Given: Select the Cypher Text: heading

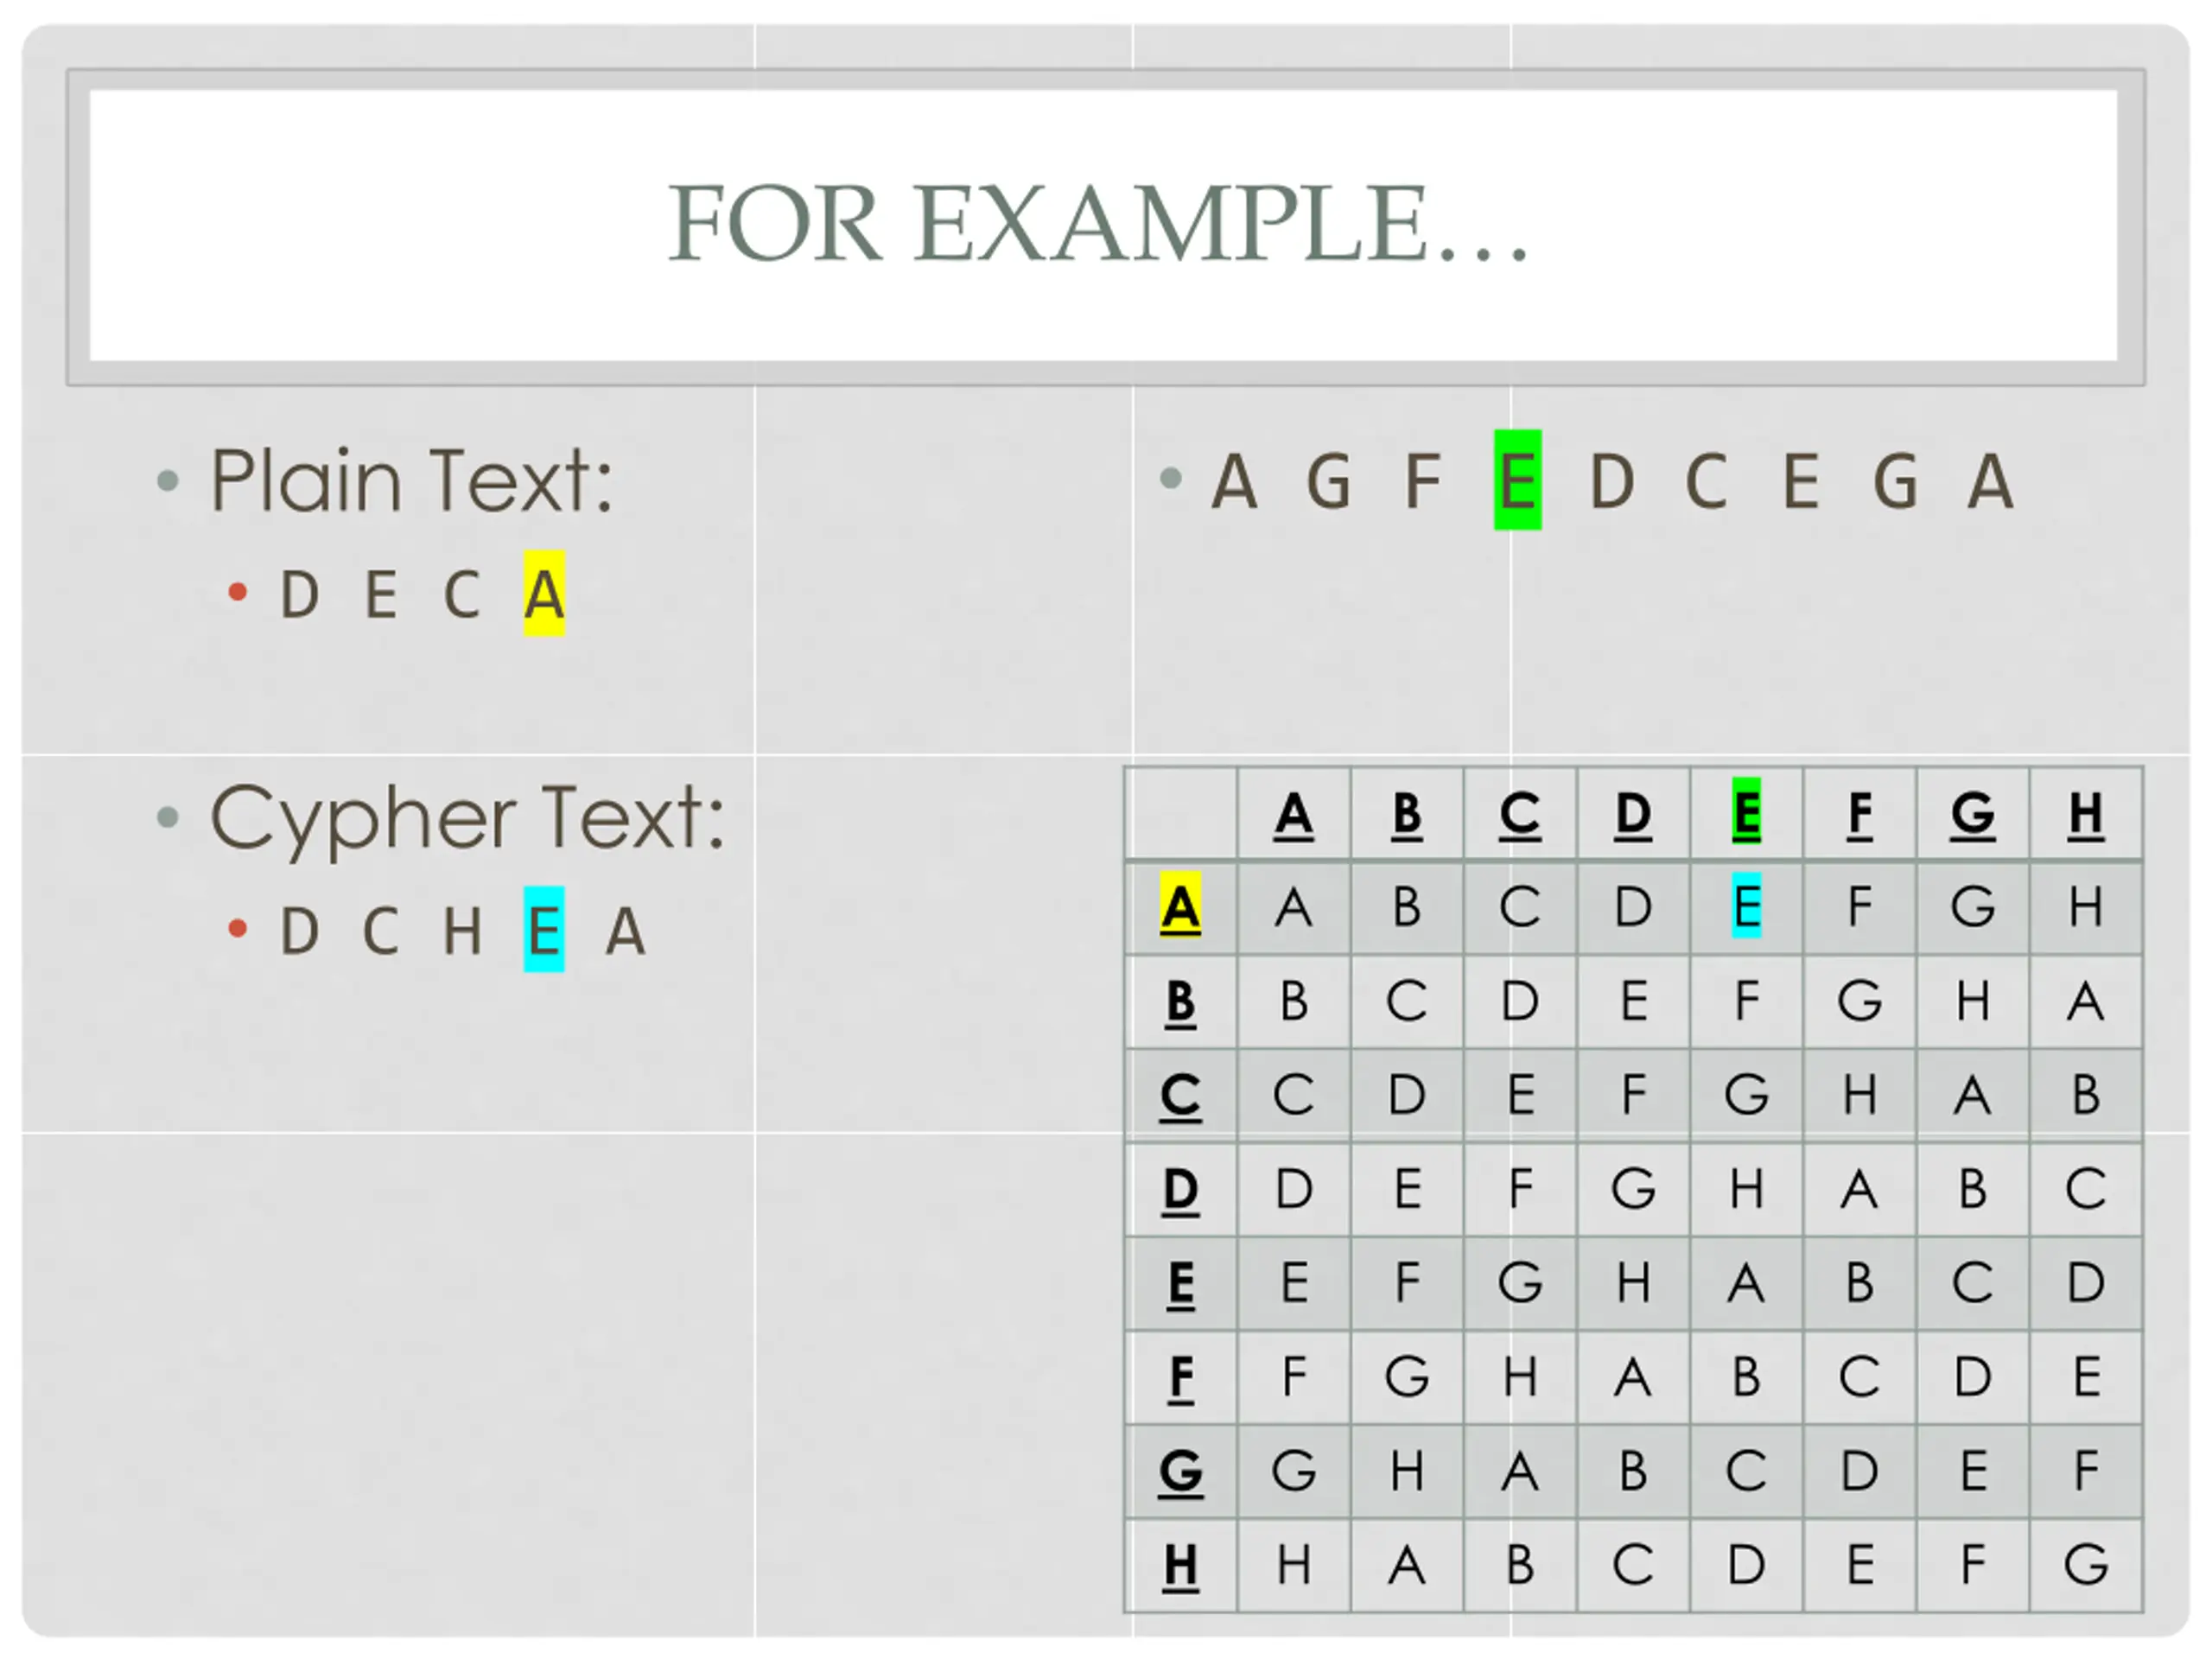Looking at the screenshot, I should (x=467, y=820).
